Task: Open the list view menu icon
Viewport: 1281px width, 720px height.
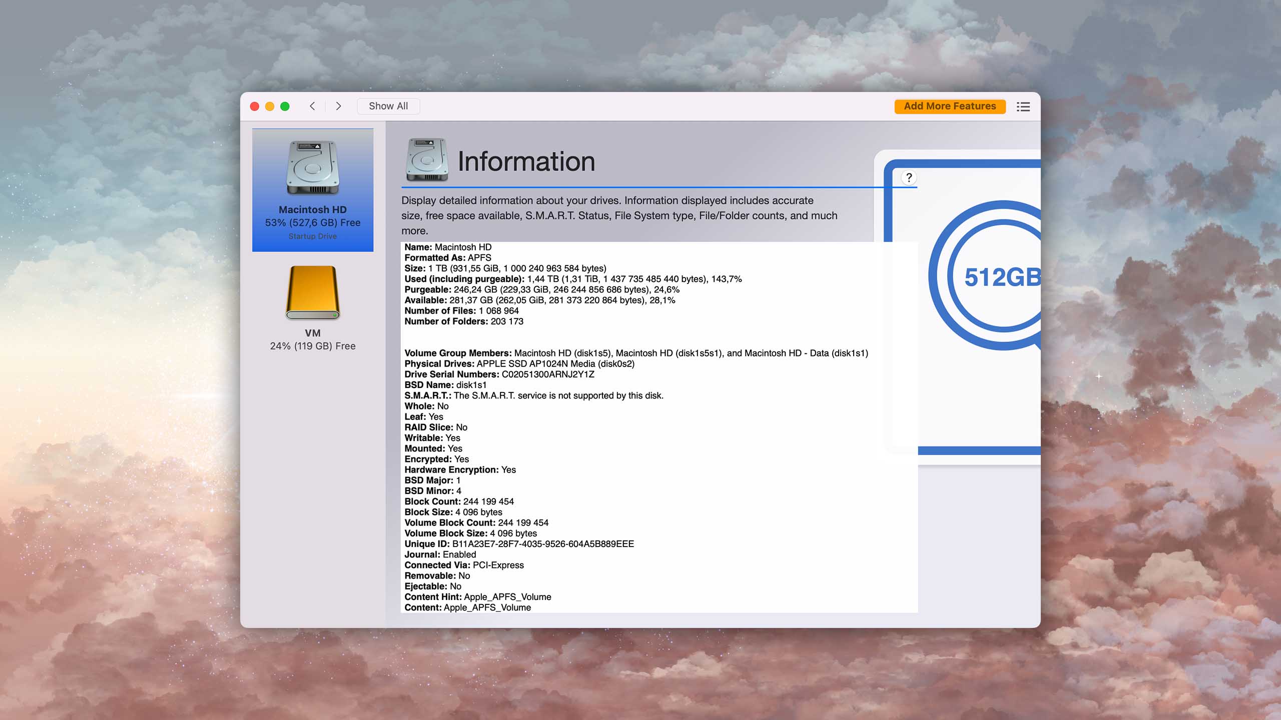Action: [1023, 106]
